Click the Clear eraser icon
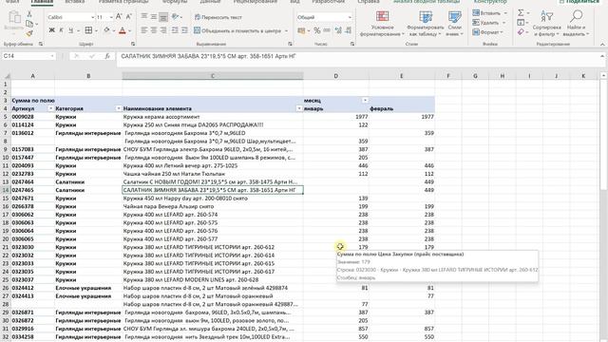The width and height of the screenshot is (608, 342). pos(521,32)
